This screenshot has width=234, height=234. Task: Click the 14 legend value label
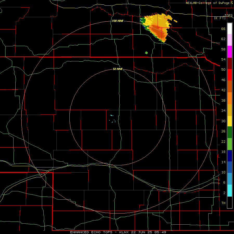[x=223, y=162]
